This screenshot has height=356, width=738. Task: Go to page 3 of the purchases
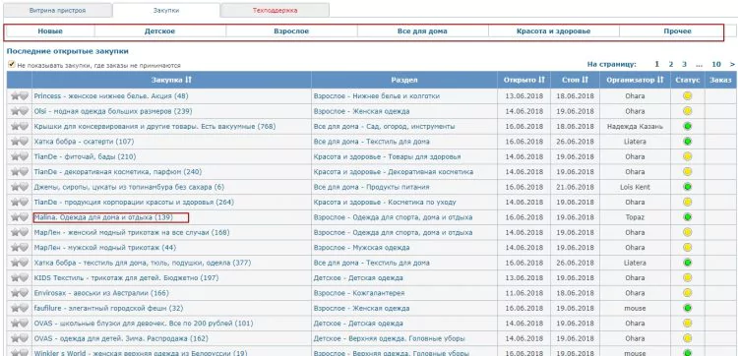[x=684, y=65]
